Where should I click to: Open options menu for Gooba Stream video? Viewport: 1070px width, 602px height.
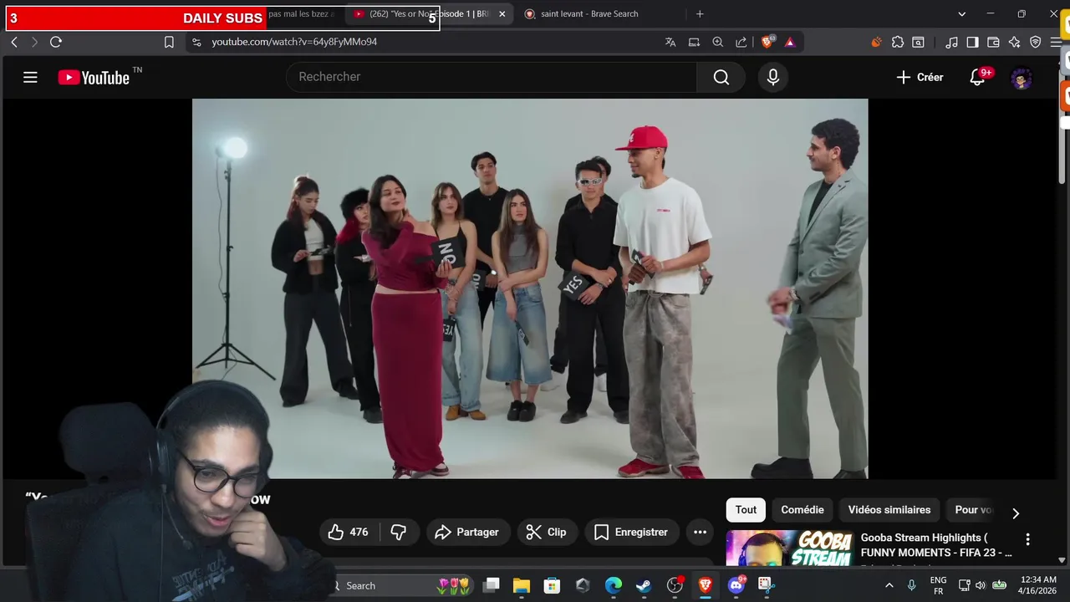[1028, 539]
